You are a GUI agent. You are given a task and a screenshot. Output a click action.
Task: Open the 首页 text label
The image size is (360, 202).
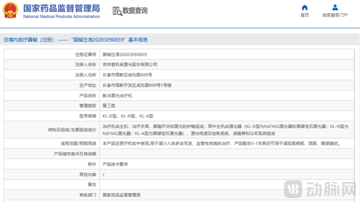click(305, 15)
